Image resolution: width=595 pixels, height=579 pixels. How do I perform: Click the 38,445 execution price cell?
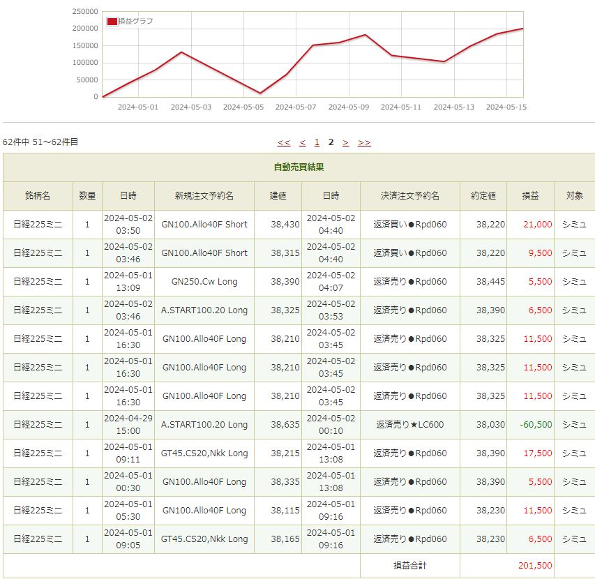pos(483,282)
